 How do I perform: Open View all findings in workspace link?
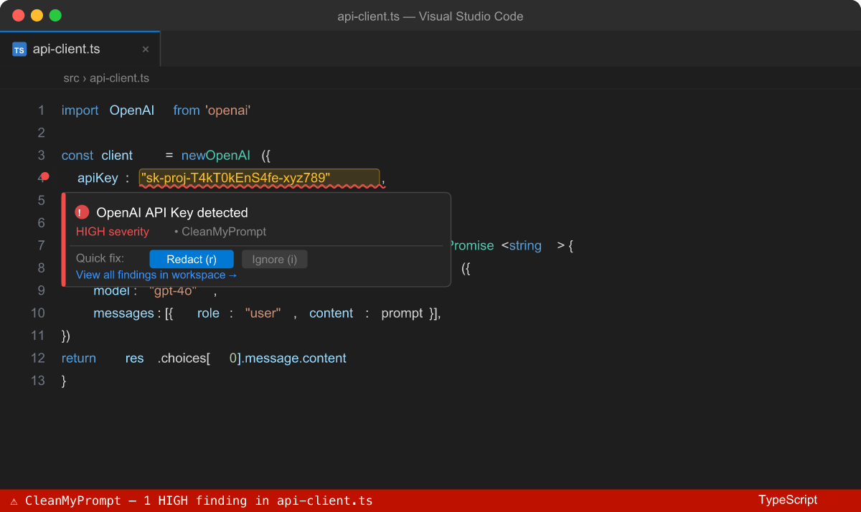pyautogui.click(x=156, y=275)
